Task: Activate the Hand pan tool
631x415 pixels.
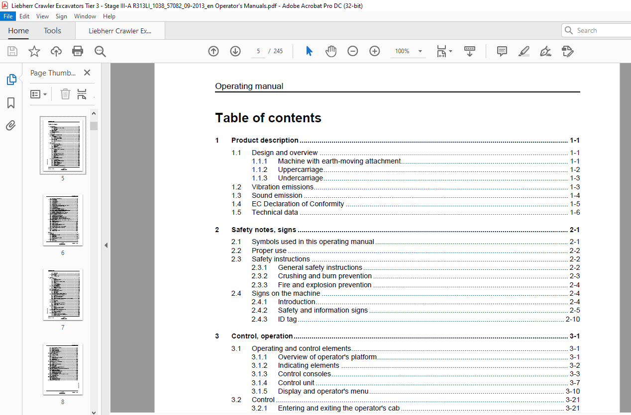Action: coord(331,51)
